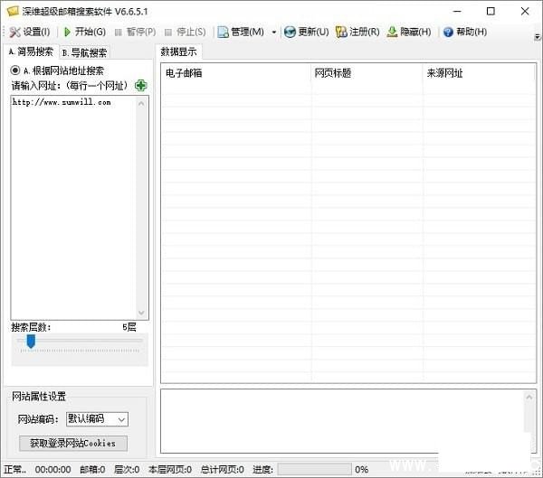This screenshot has width=543, height=478.
Task: Open the 管理(M) management tool
Action: click(x=241, y=33)
